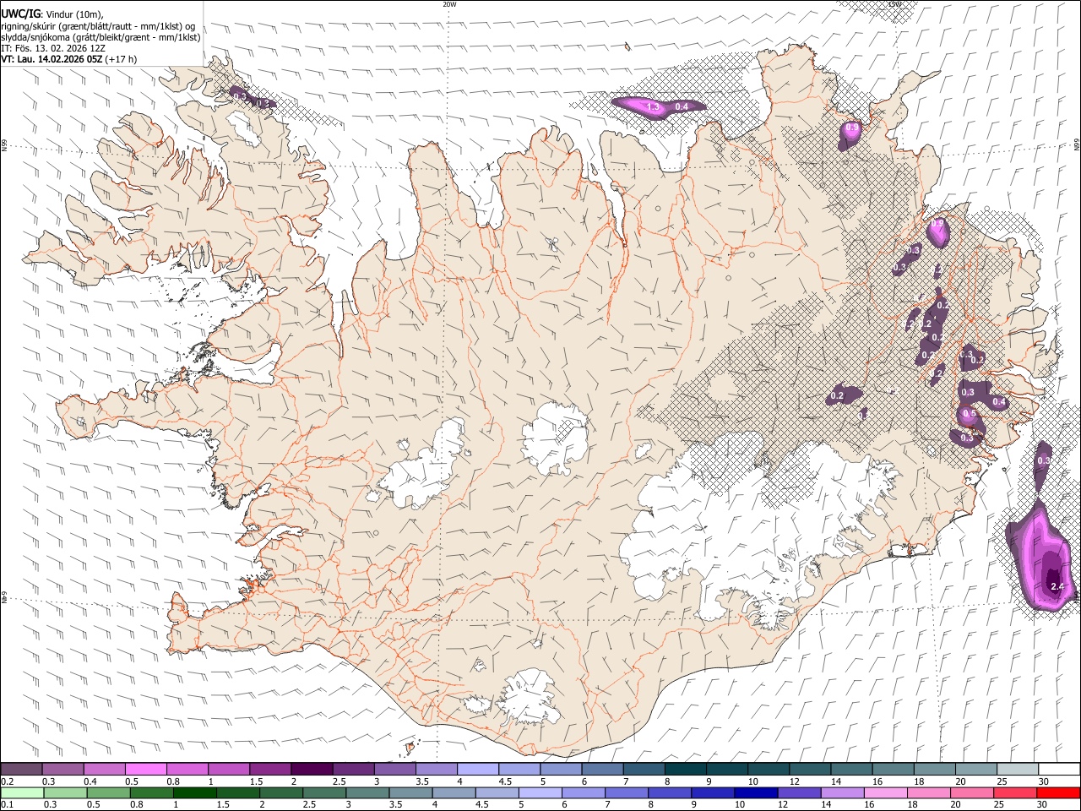Select the darkest green swatch starting at 1
Viewport: 1081px width, 811px height.
point(194,792)
